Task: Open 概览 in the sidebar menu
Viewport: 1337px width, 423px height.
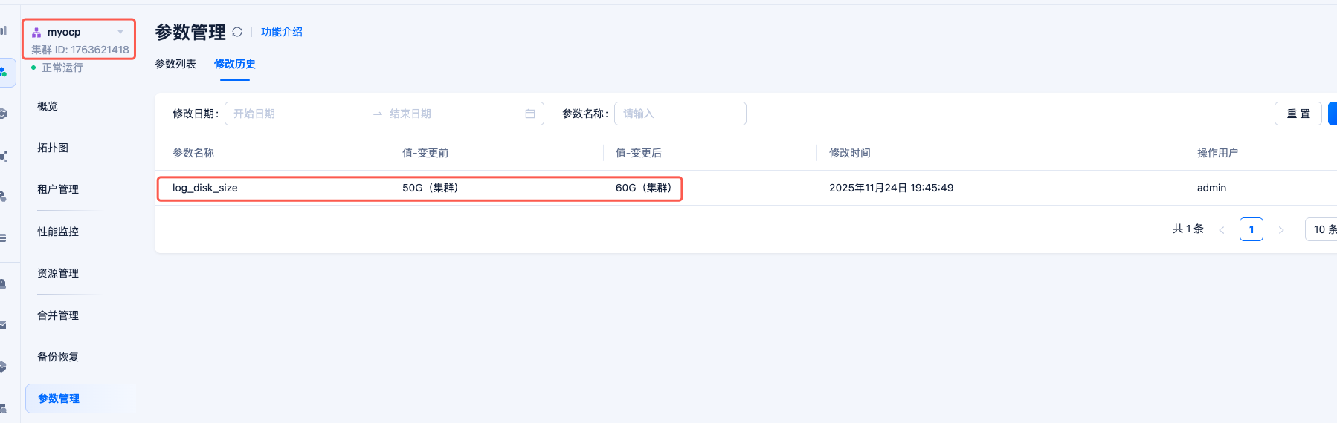Action: coord(48,106)
